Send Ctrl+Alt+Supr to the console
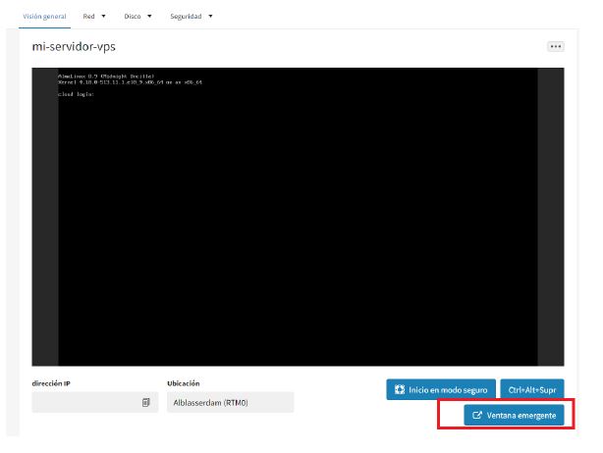The height and width of the screenshot is (453, 603). click(x=532, y=389)
